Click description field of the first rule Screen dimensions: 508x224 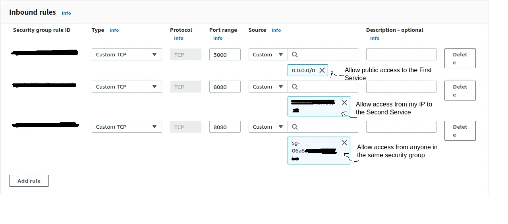coord(401,54)
